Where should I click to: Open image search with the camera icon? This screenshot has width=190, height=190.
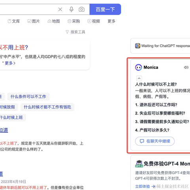82,9
